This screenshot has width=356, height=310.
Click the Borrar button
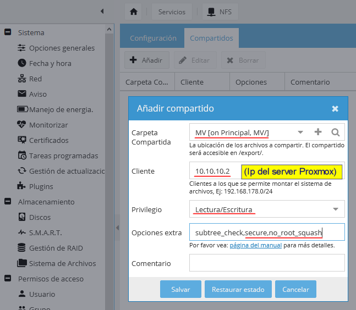[x=243, y=60]
